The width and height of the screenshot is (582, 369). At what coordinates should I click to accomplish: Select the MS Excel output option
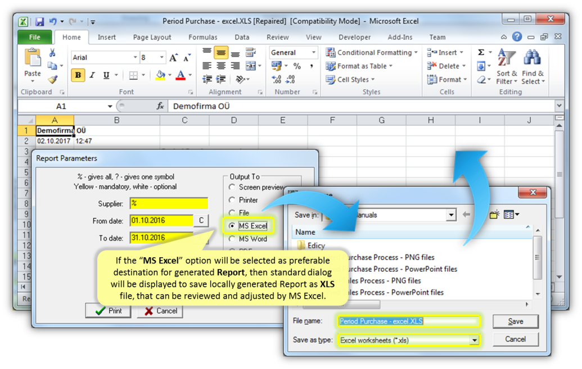pyautogui.click(x=232, y=226)
